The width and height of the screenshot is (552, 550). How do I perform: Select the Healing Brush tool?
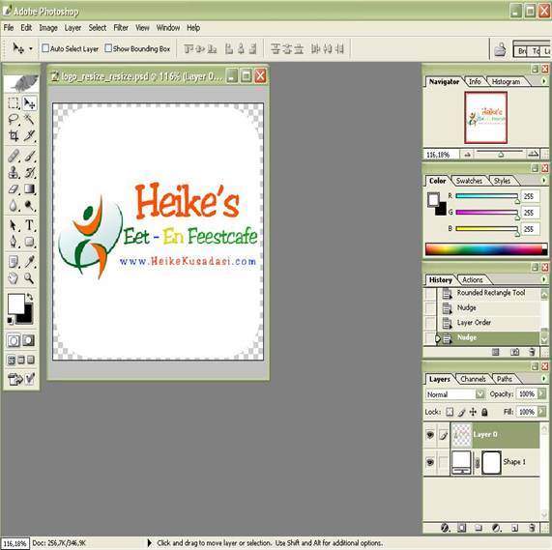coord(14,156)
